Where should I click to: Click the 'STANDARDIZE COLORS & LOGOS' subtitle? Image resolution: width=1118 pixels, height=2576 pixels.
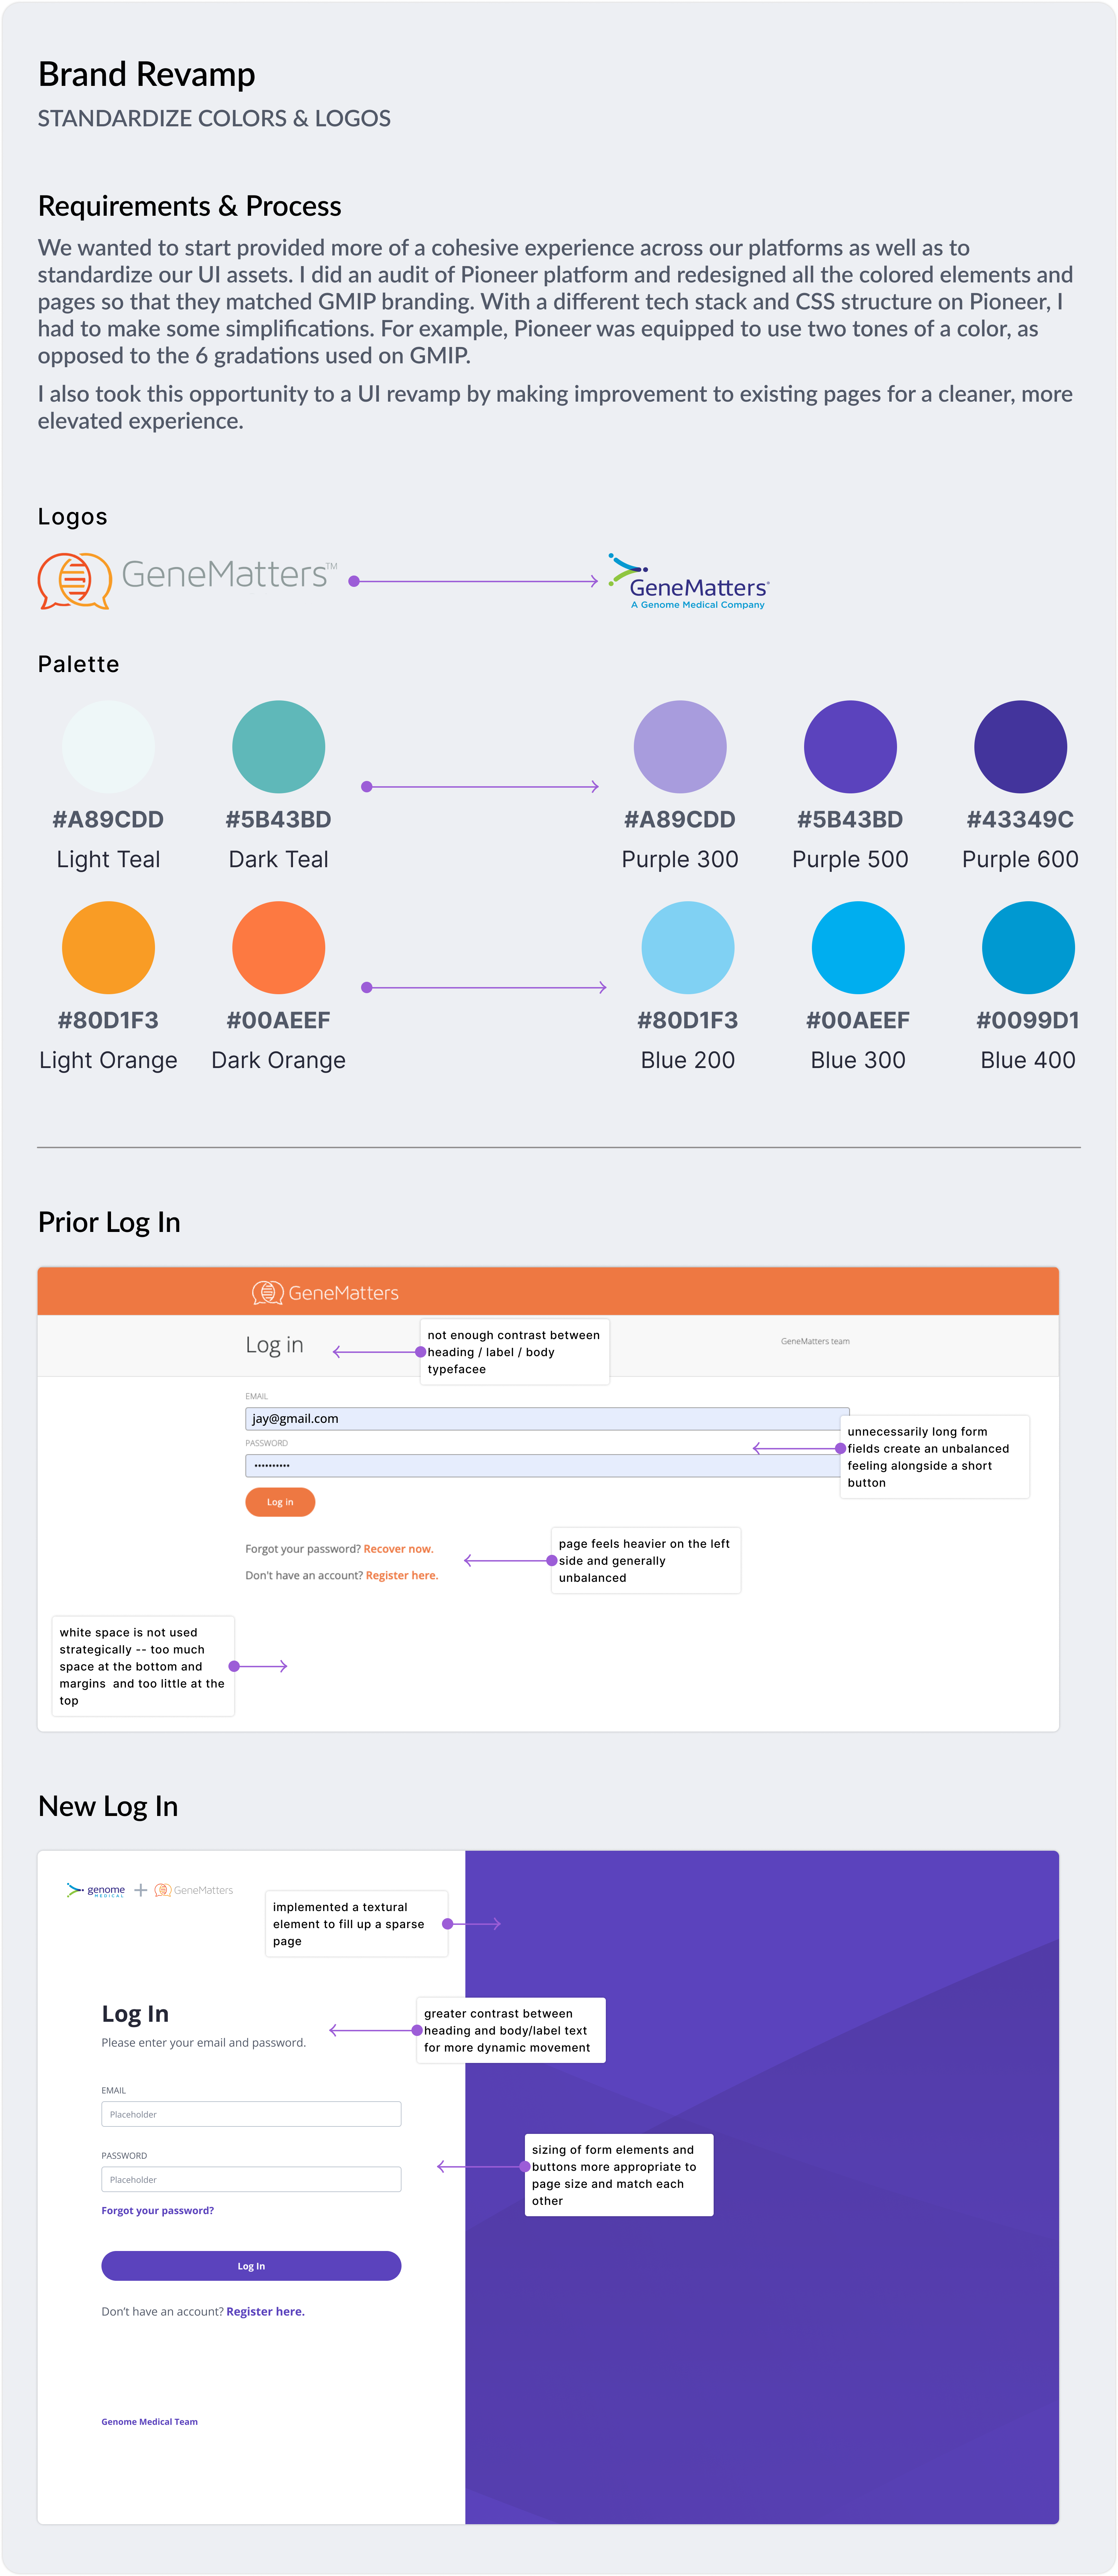click(x=214, y=118)
